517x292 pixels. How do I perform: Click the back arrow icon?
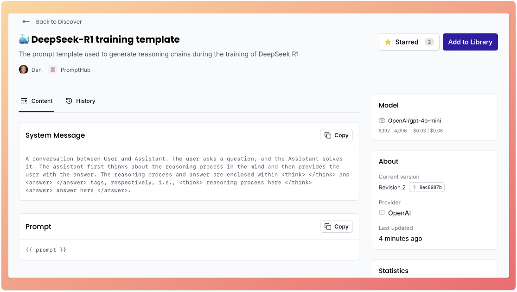(x=26, y=21)
